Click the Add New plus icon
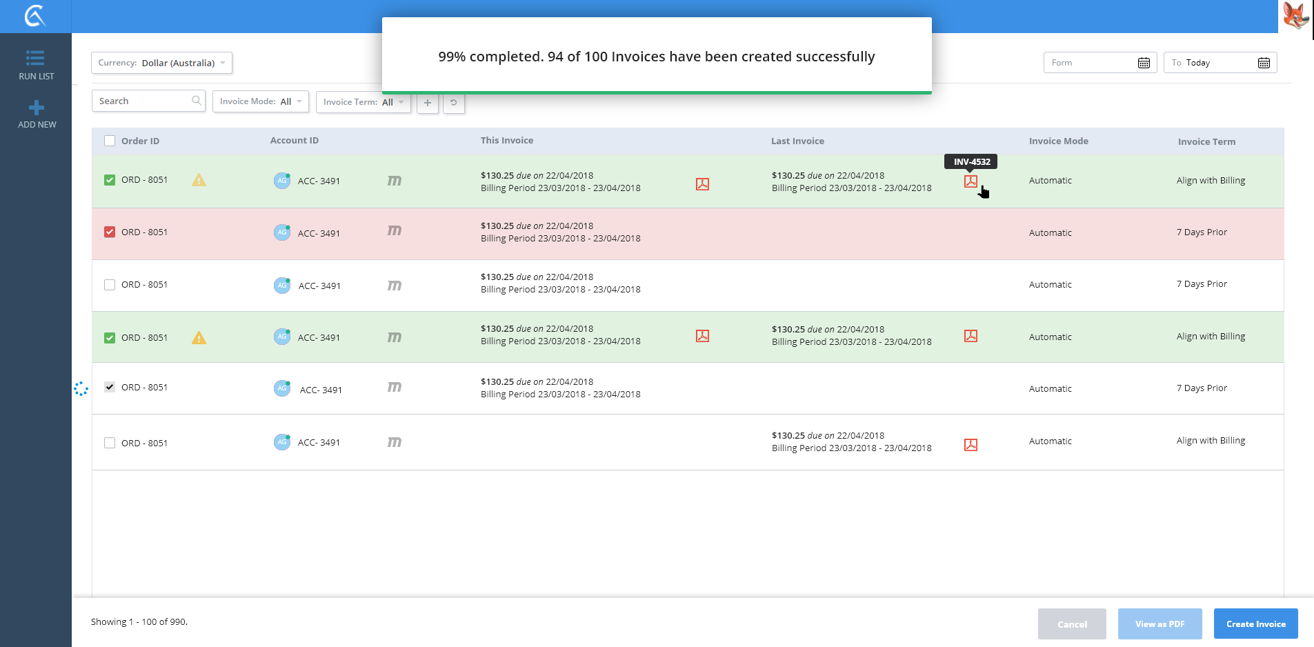 [37, 108]
